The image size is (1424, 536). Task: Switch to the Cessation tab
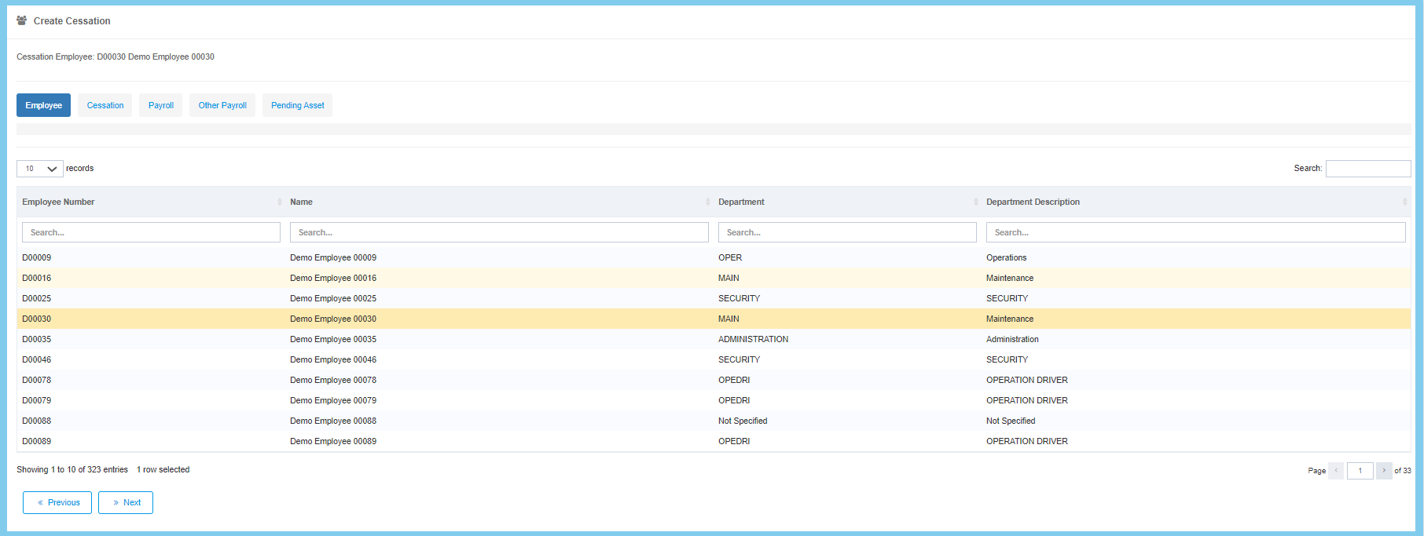pos(105,105)
